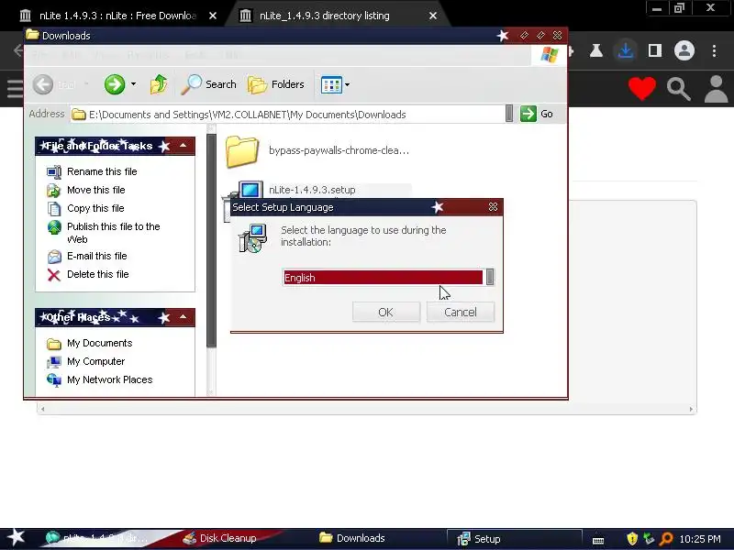The image size is (734, 550).
Task: Click the webpage user account icon
Action: click(x=717, y=89)
